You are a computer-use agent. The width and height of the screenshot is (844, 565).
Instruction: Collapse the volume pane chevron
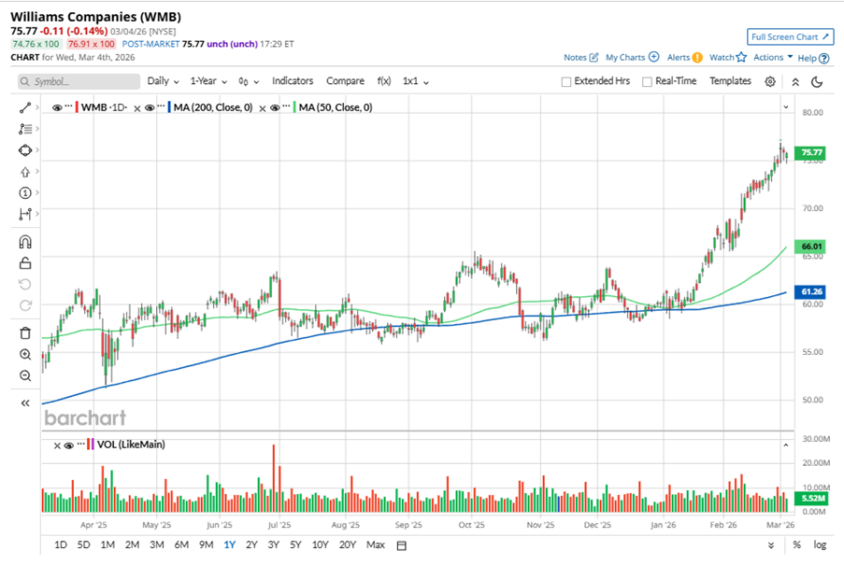point(786,445)
